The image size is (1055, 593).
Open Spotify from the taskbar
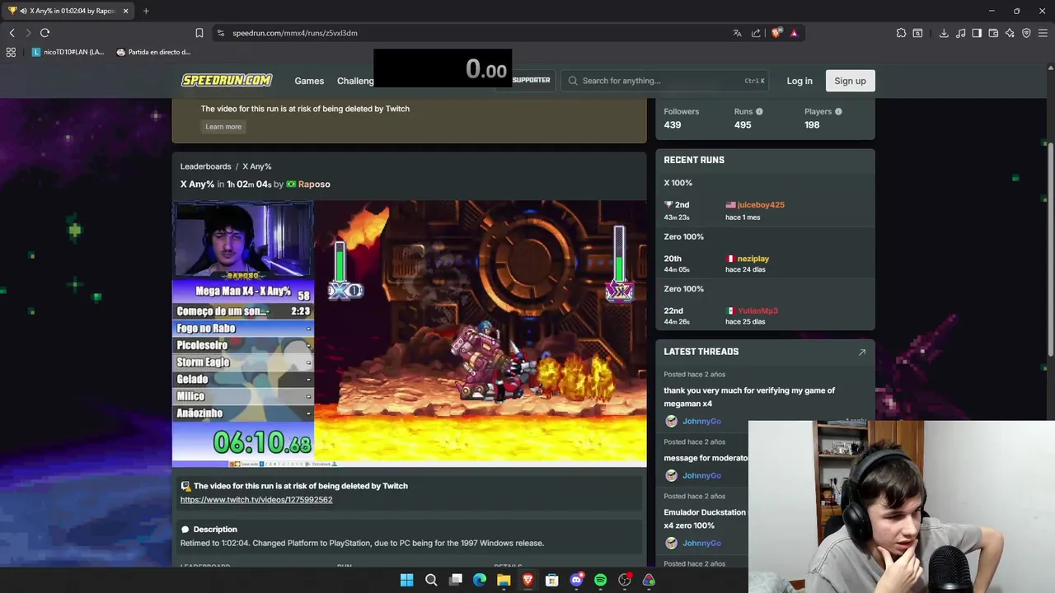click(x=600, y=580)
